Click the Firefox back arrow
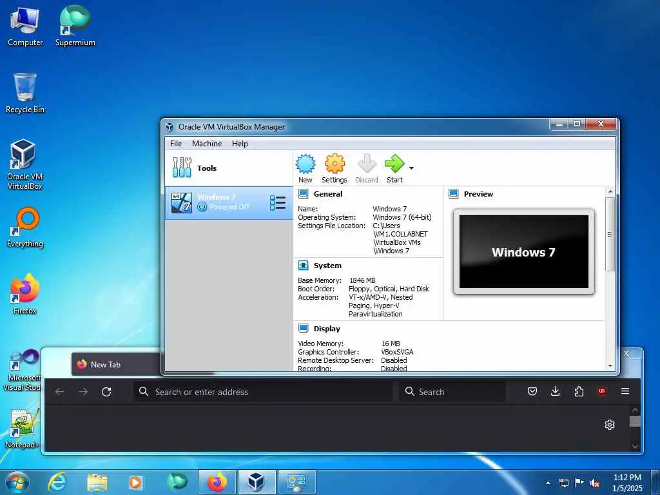The image size is (660, 495). (60, 392)
